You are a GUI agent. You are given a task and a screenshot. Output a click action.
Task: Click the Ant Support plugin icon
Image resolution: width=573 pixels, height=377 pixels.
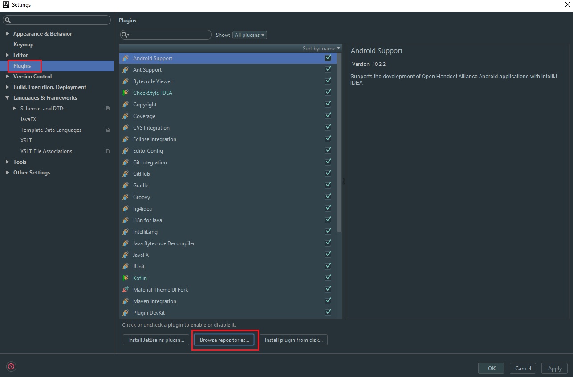click(126, 70)
